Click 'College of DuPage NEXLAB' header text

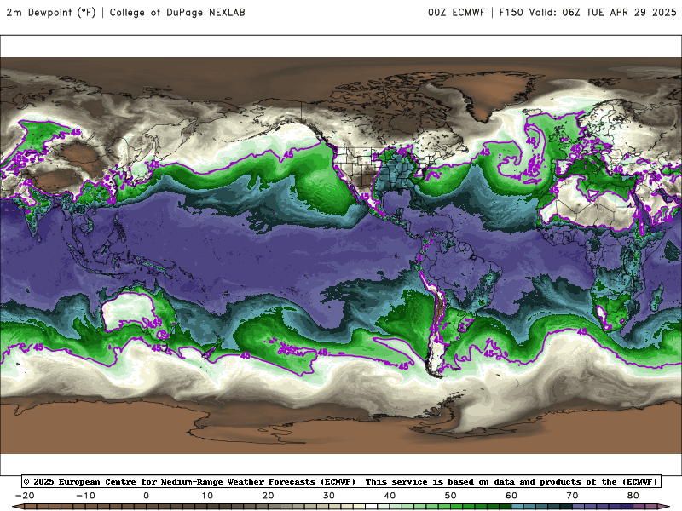coord(177,13)
